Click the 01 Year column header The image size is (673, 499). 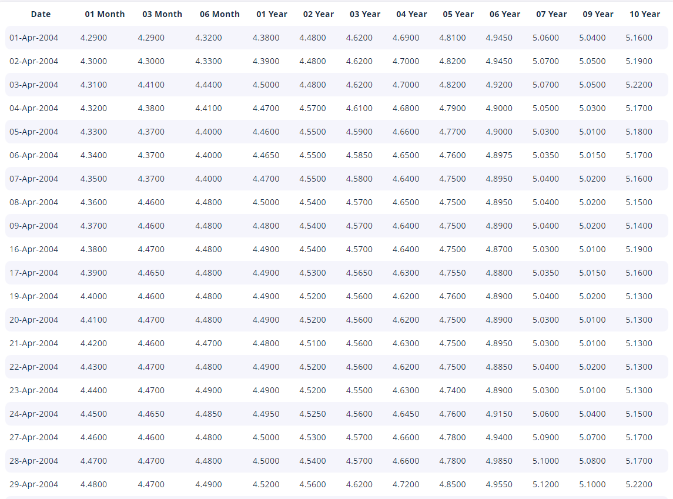(x=272, y=14)
